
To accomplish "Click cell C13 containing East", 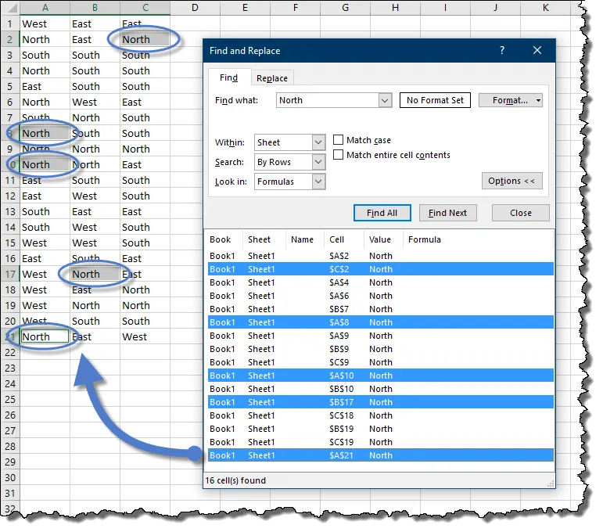I will click(145, 211).
